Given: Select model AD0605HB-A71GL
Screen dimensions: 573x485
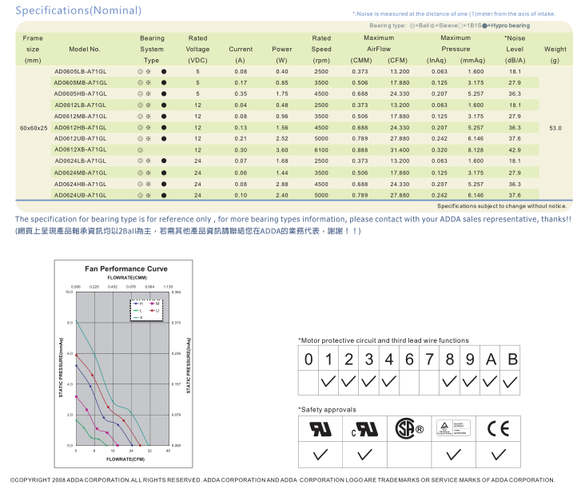Looking at the screenshot, I should (81, 94).
